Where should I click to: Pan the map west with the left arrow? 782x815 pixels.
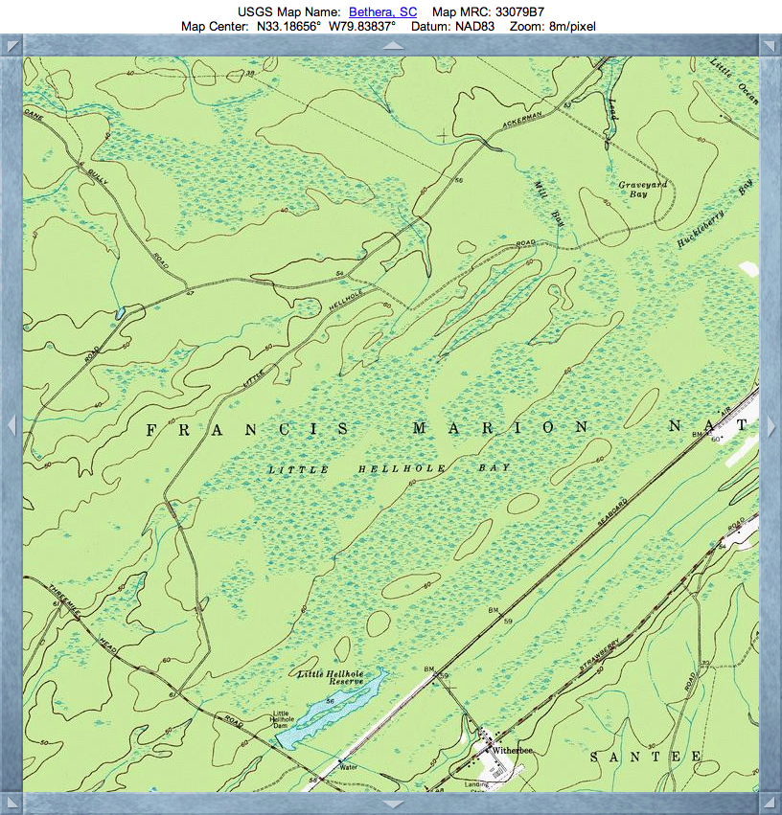(11, 425)
